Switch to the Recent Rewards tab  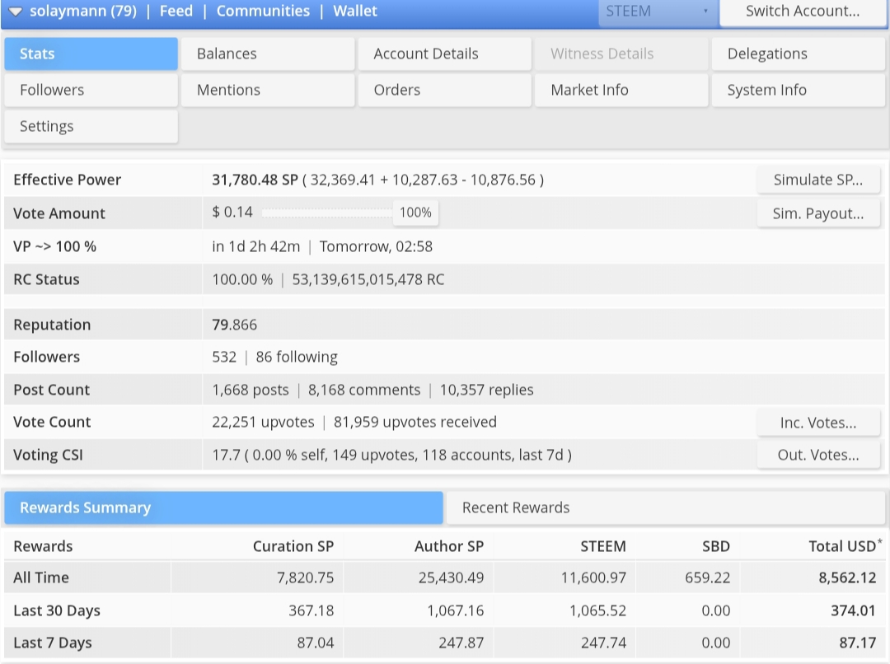(665, 508)
